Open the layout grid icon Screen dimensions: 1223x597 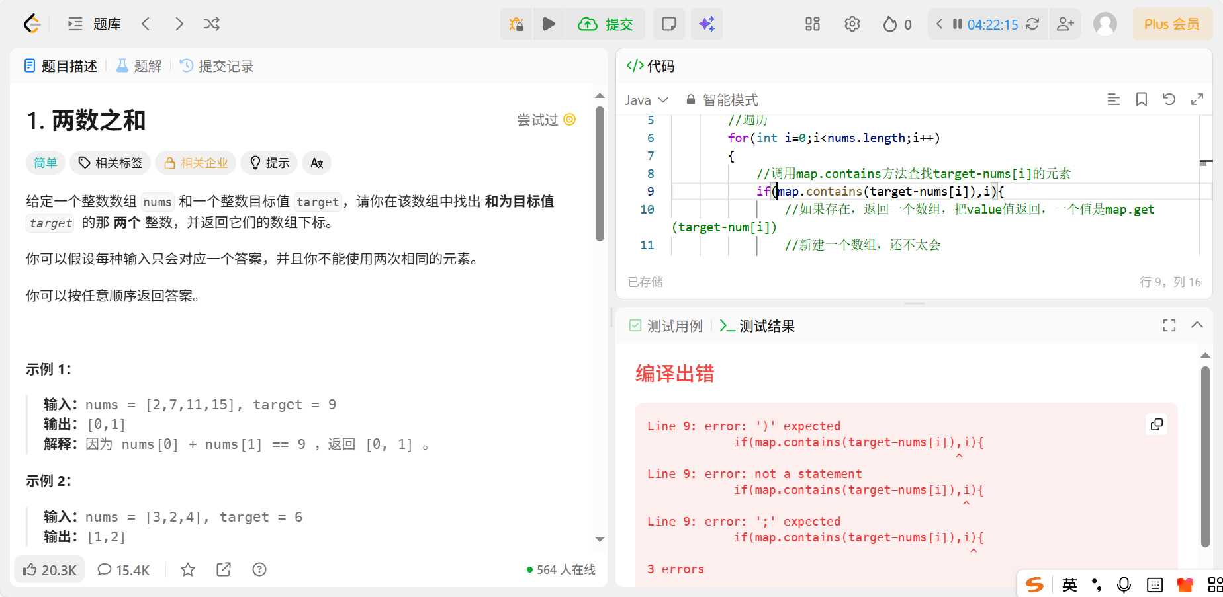click(x=813, y=24)
